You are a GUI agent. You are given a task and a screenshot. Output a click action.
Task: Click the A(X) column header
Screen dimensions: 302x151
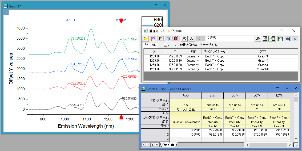[x=186, y=95]
